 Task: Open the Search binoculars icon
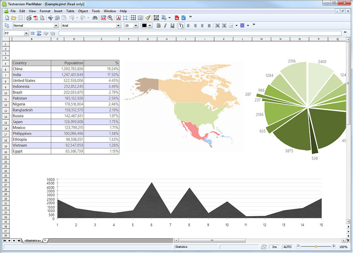coord(95,18)
